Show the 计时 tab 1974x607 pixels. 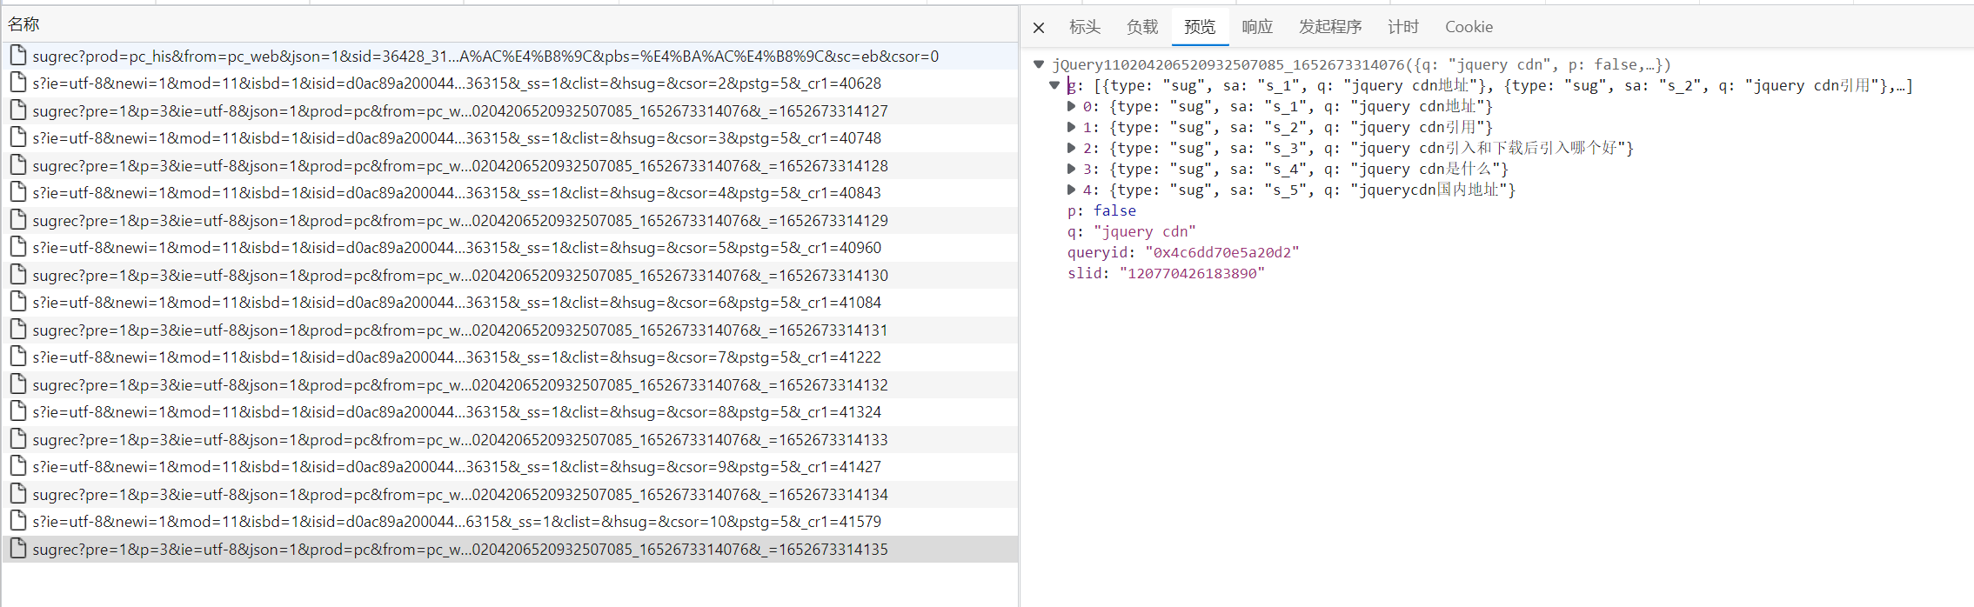coord(1403,27)
